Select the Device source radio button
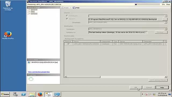172x97 pixels. coord(67,19)
